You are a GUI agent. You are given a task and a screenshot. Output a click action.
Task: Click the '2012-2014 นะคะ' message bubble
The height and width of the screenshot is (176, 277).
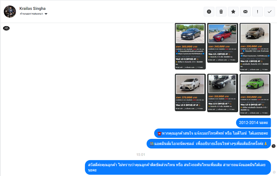(253, 123)
